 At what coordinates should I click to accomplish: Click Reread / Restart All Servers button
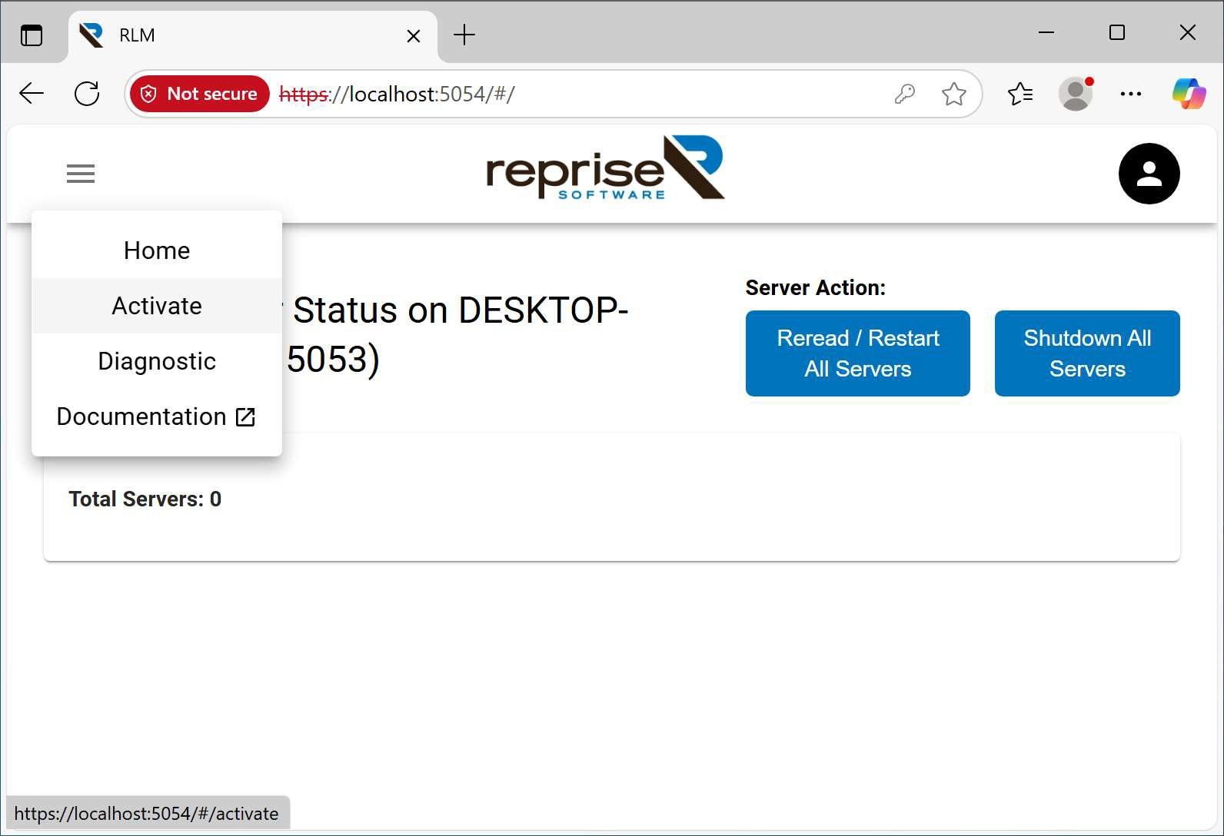point(858,353)
